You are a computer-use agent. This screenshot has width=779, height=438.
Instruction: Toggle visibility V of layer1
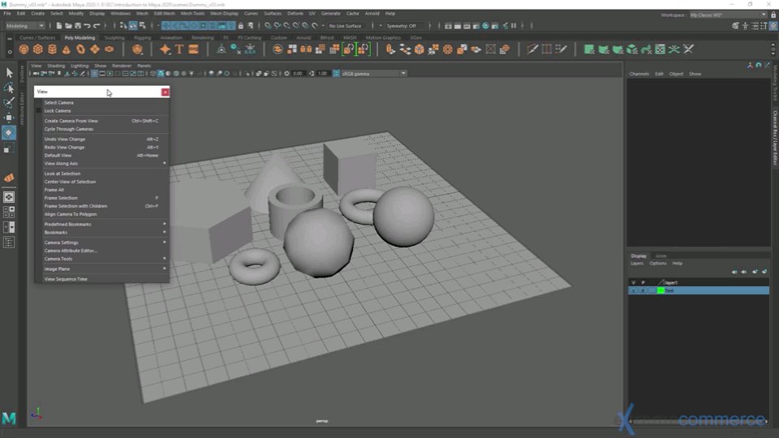633,282
